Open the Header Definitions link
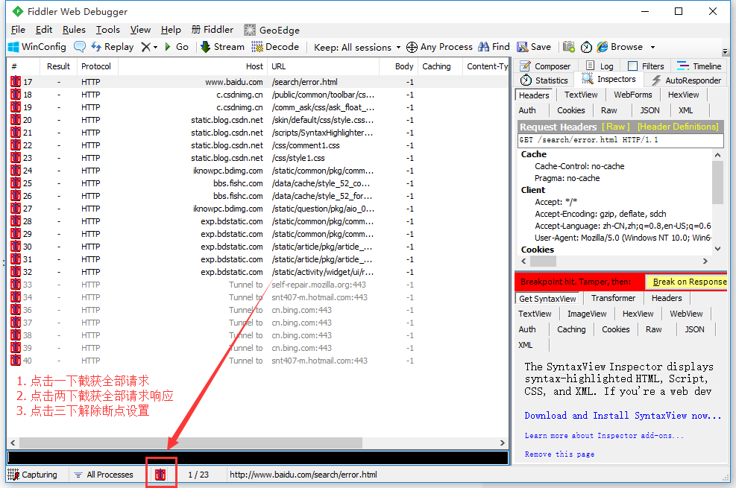This screenshot has width=736, height=488. pos(678,127)
